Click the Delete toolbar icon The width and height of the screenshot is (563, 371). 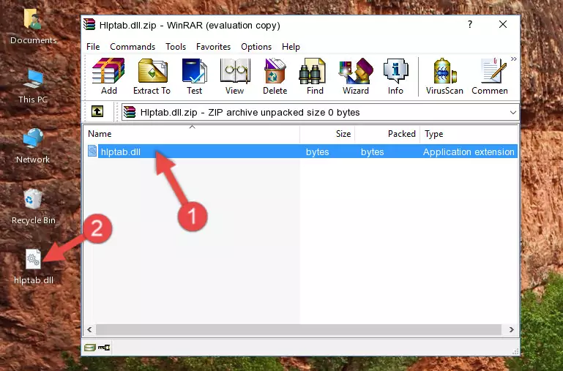tap(275, 76)
